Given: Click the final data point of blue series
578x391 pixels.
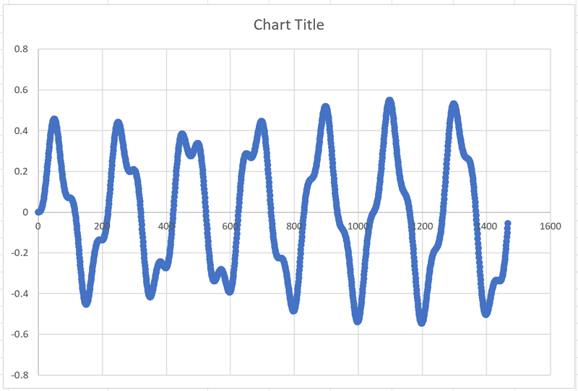Looking at the screenshot, I should 508,223.
